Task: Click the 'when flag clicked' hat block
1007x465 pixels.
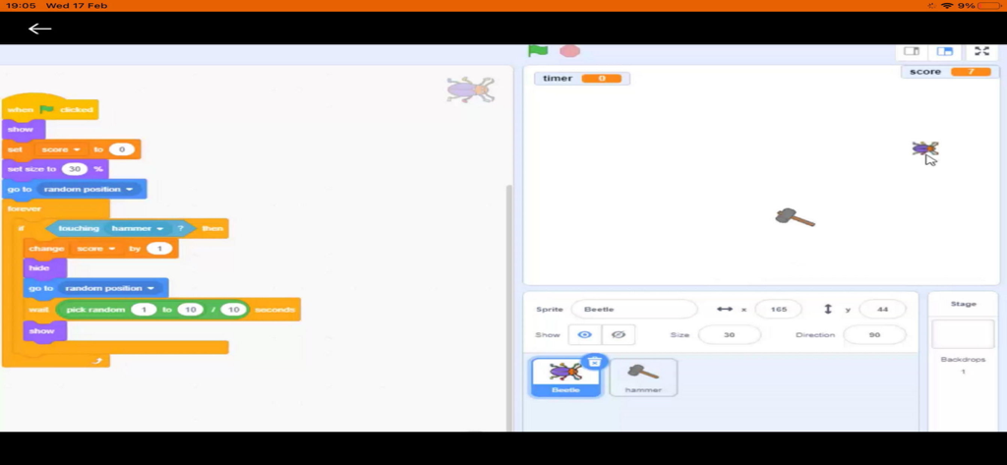Action: click(50, 107)
